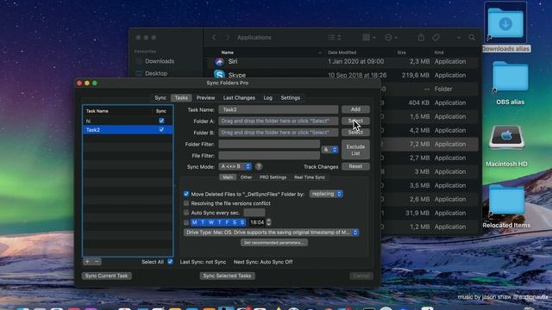Switch to the Last Changes tab

tap(239, 98)
